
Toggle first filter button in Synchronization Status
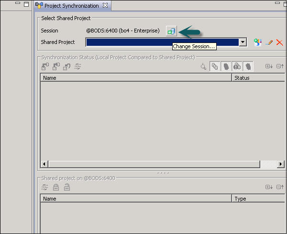(x=215, y=67)
